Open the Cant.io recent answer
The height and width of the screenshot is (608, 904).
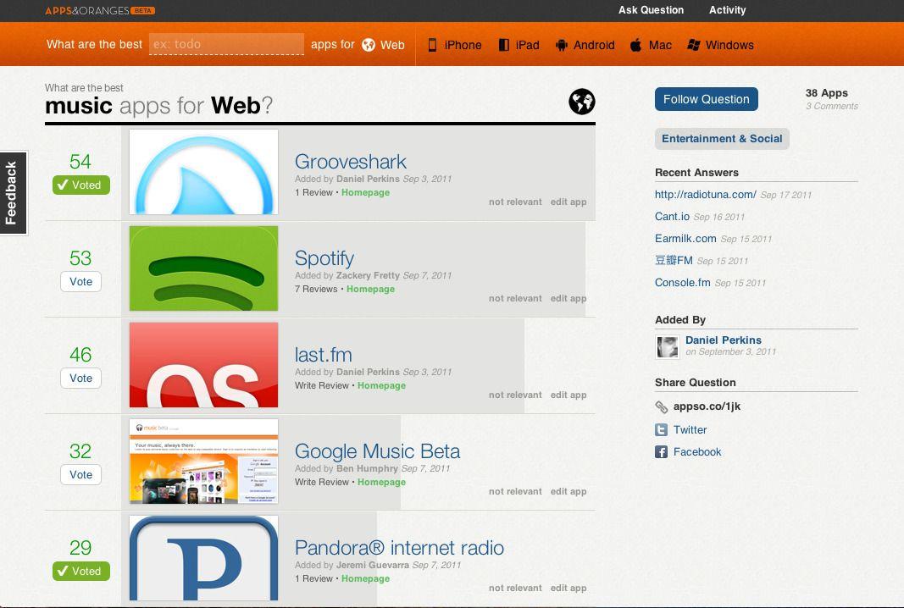point(672,217)
